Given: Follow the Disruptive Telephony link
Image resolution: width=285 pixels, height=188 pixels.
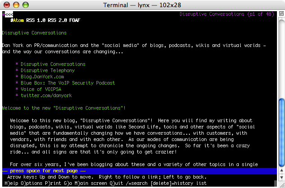Looking at the screenshot, I should tap(47, 70).
